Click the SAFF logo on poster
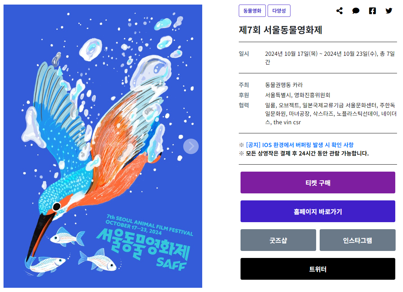 point(171,264)
